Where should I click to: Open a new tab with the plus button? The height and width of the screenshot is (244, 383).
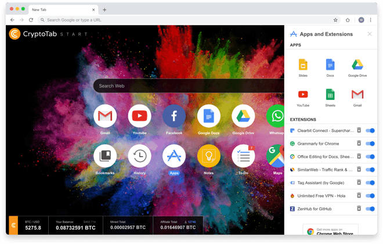click(104, 9)
